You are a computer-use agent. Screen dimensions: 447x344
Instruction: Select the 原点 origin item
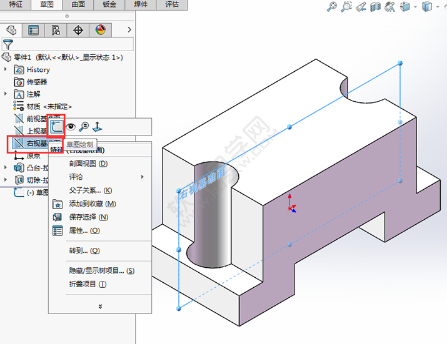[28, 155]
